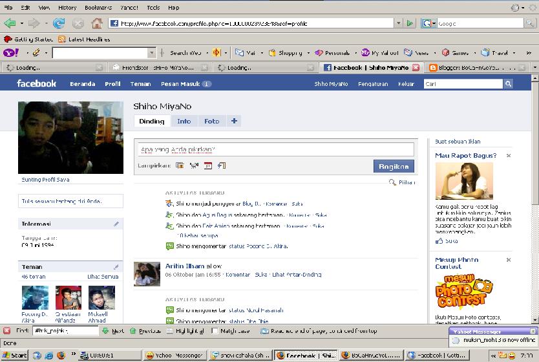Click the browser Back arrow
The height and width of the screenshot is (362, 539).
click(10, 23)
